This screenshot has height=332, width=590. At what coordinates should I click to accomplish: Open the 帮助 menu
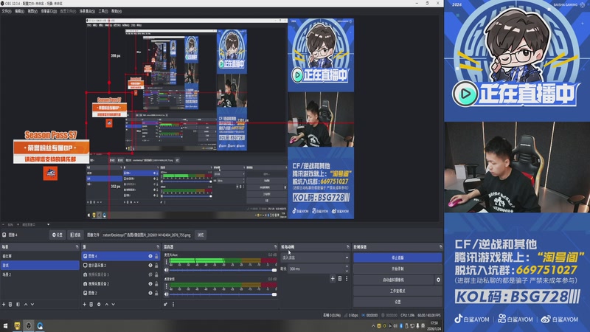[x=117, y=11]
